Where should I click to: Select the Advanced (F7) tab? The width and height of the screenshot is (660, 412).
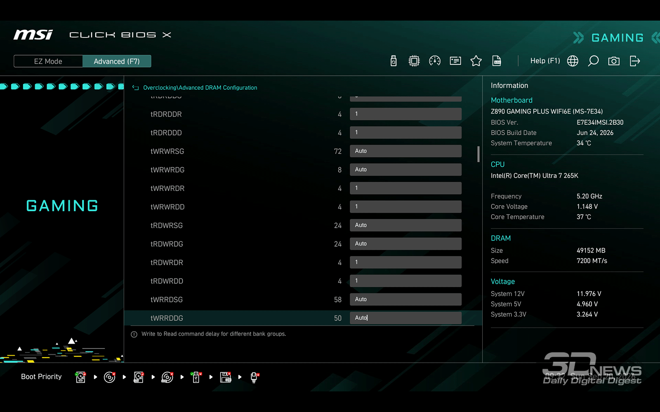pyautogui.click(x=117, y=61)
